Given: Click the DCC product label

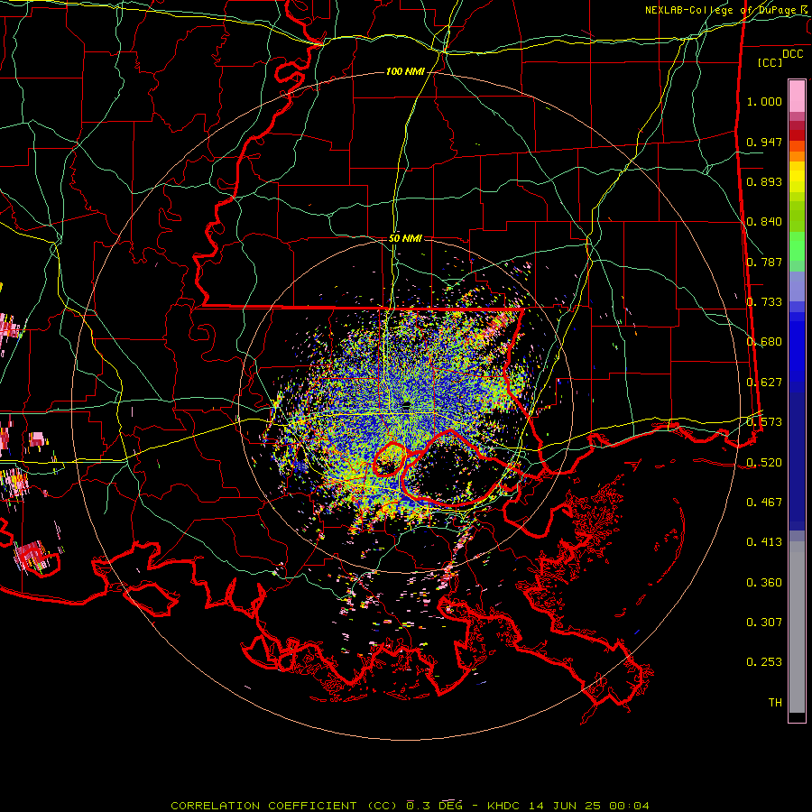Looking at the screenshot, I should [x=792, y=54].
